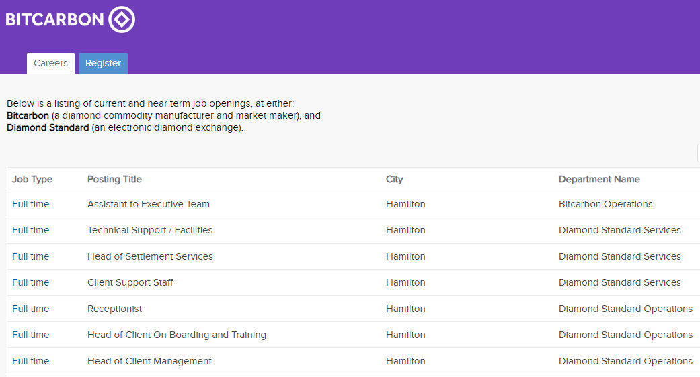Open the Technical Support / Facilities posting
The width and height of the screenshot is (700, 377).
[x=150, y=230]
